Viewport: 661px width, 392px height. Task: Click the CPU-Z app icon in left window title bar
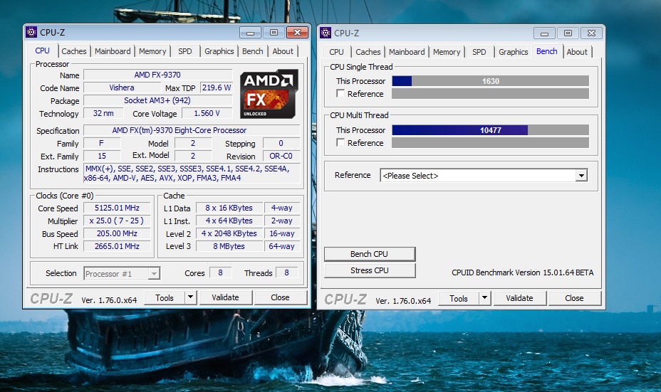coord(31,32)
